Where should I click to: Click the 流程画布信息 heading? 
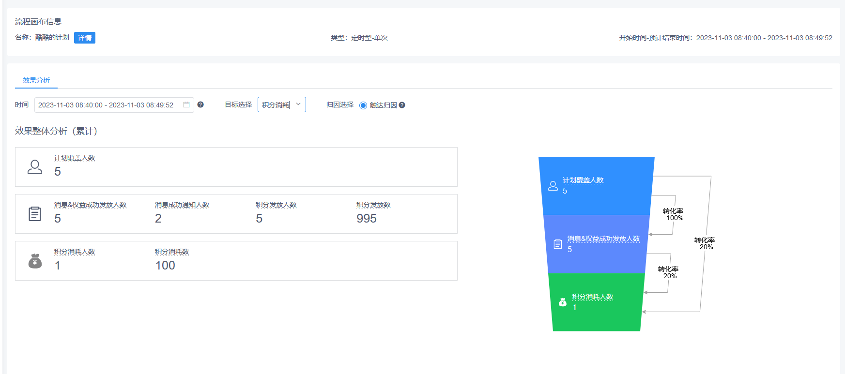pos(38,22)
